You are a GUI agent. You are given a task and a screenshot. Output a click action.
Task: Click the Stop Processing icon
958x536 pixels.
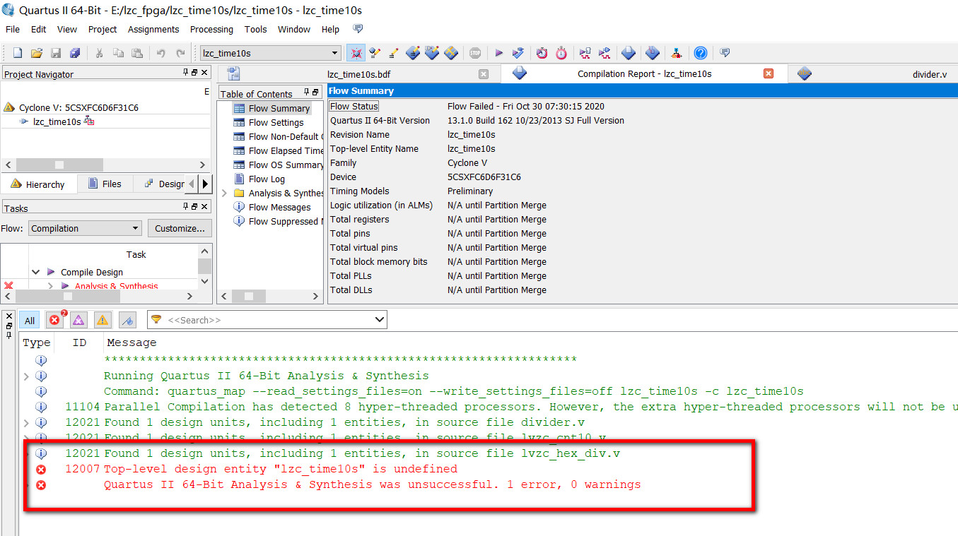click(x=474, y=53)
